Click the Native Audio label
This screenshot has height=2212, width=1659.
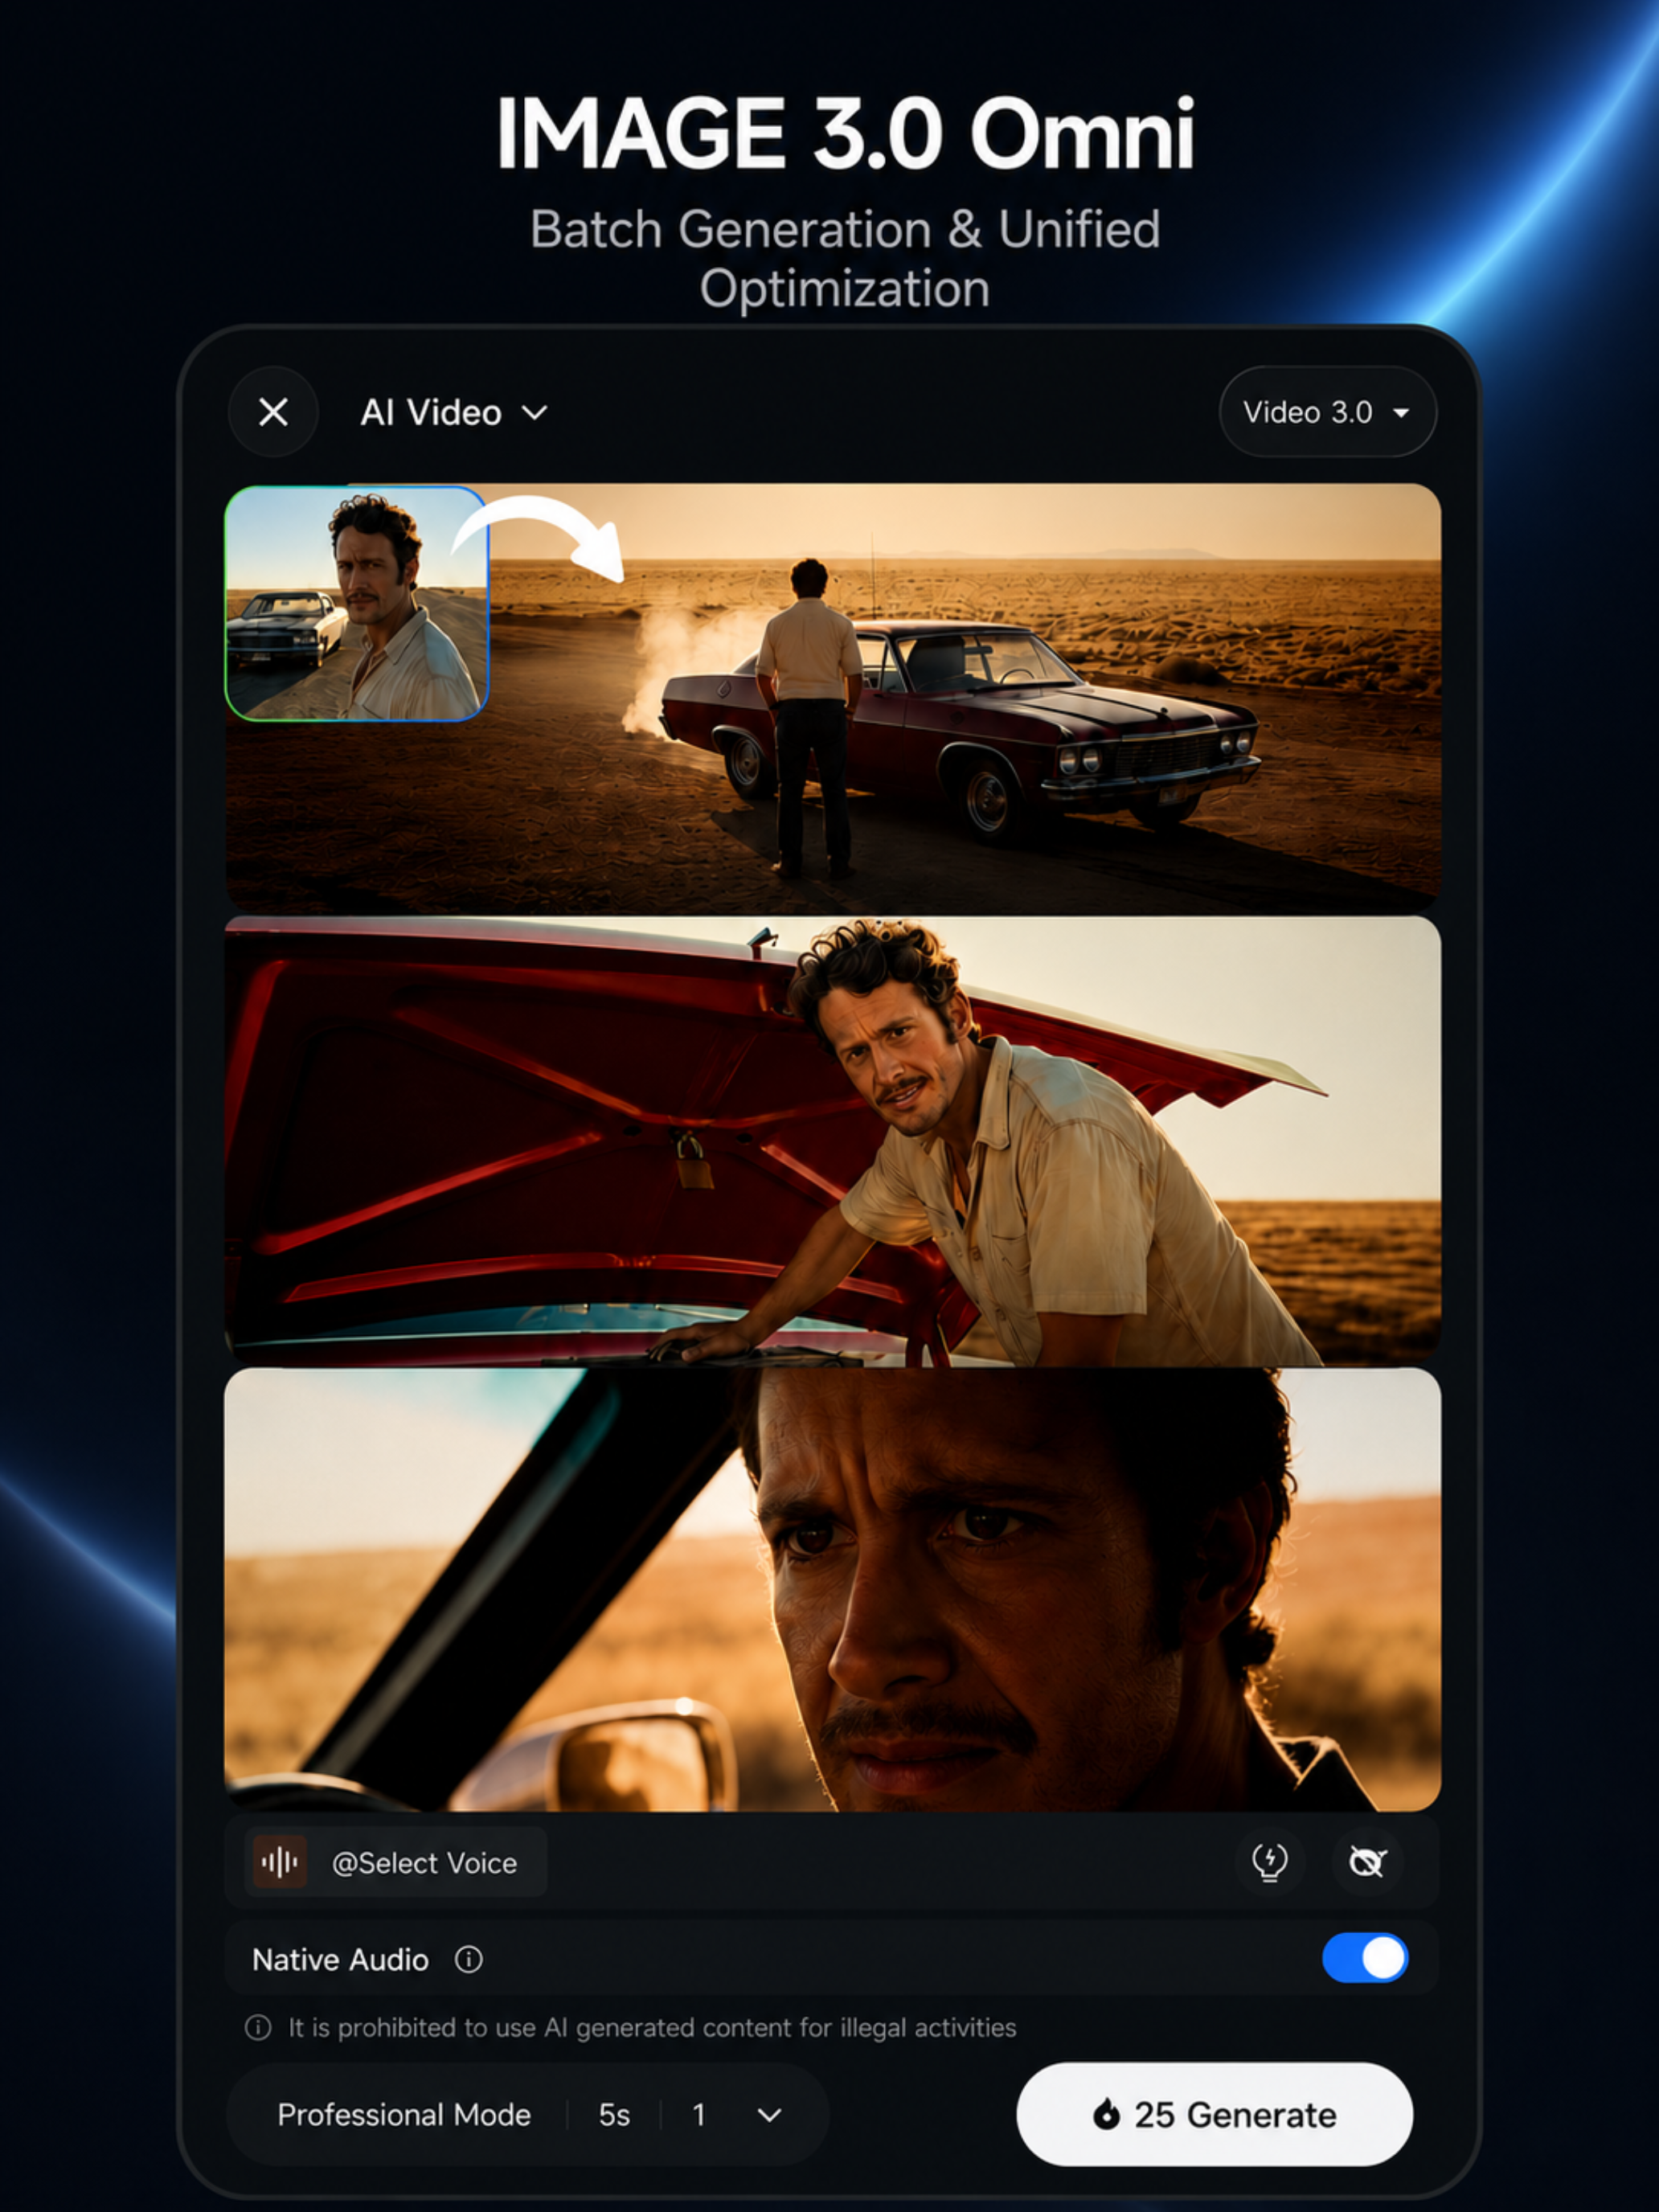[340, 1959]
